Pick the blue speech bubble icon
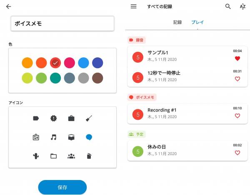Screen dimensions: 250x195 [89, 137]
